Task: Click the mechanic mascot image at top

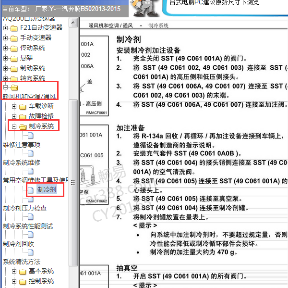Action: point(145,8)
